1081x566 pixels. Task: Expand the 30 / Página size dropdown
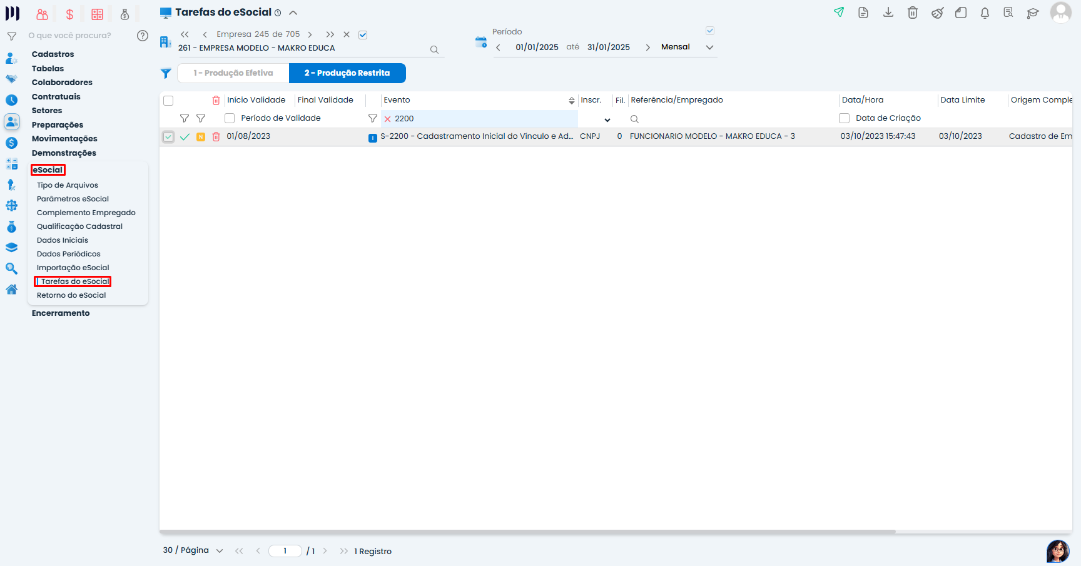tap(219, 551)
